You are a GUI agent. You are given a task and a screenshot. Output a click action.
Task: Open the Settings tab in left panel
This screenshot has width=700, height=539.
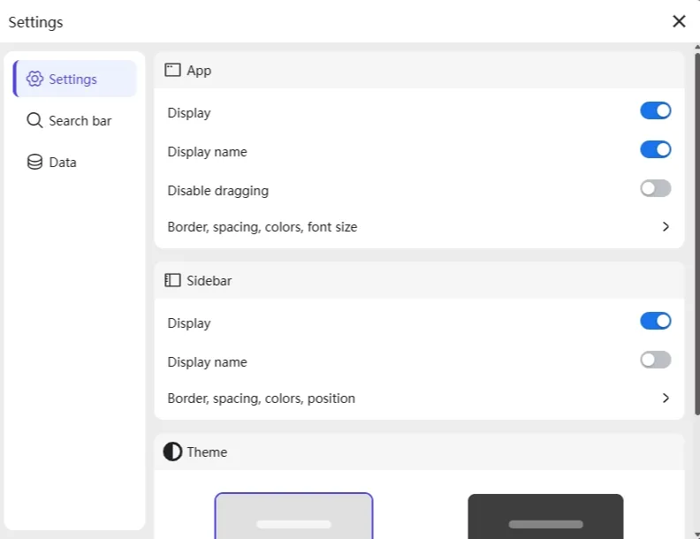[x=74, y=79]
